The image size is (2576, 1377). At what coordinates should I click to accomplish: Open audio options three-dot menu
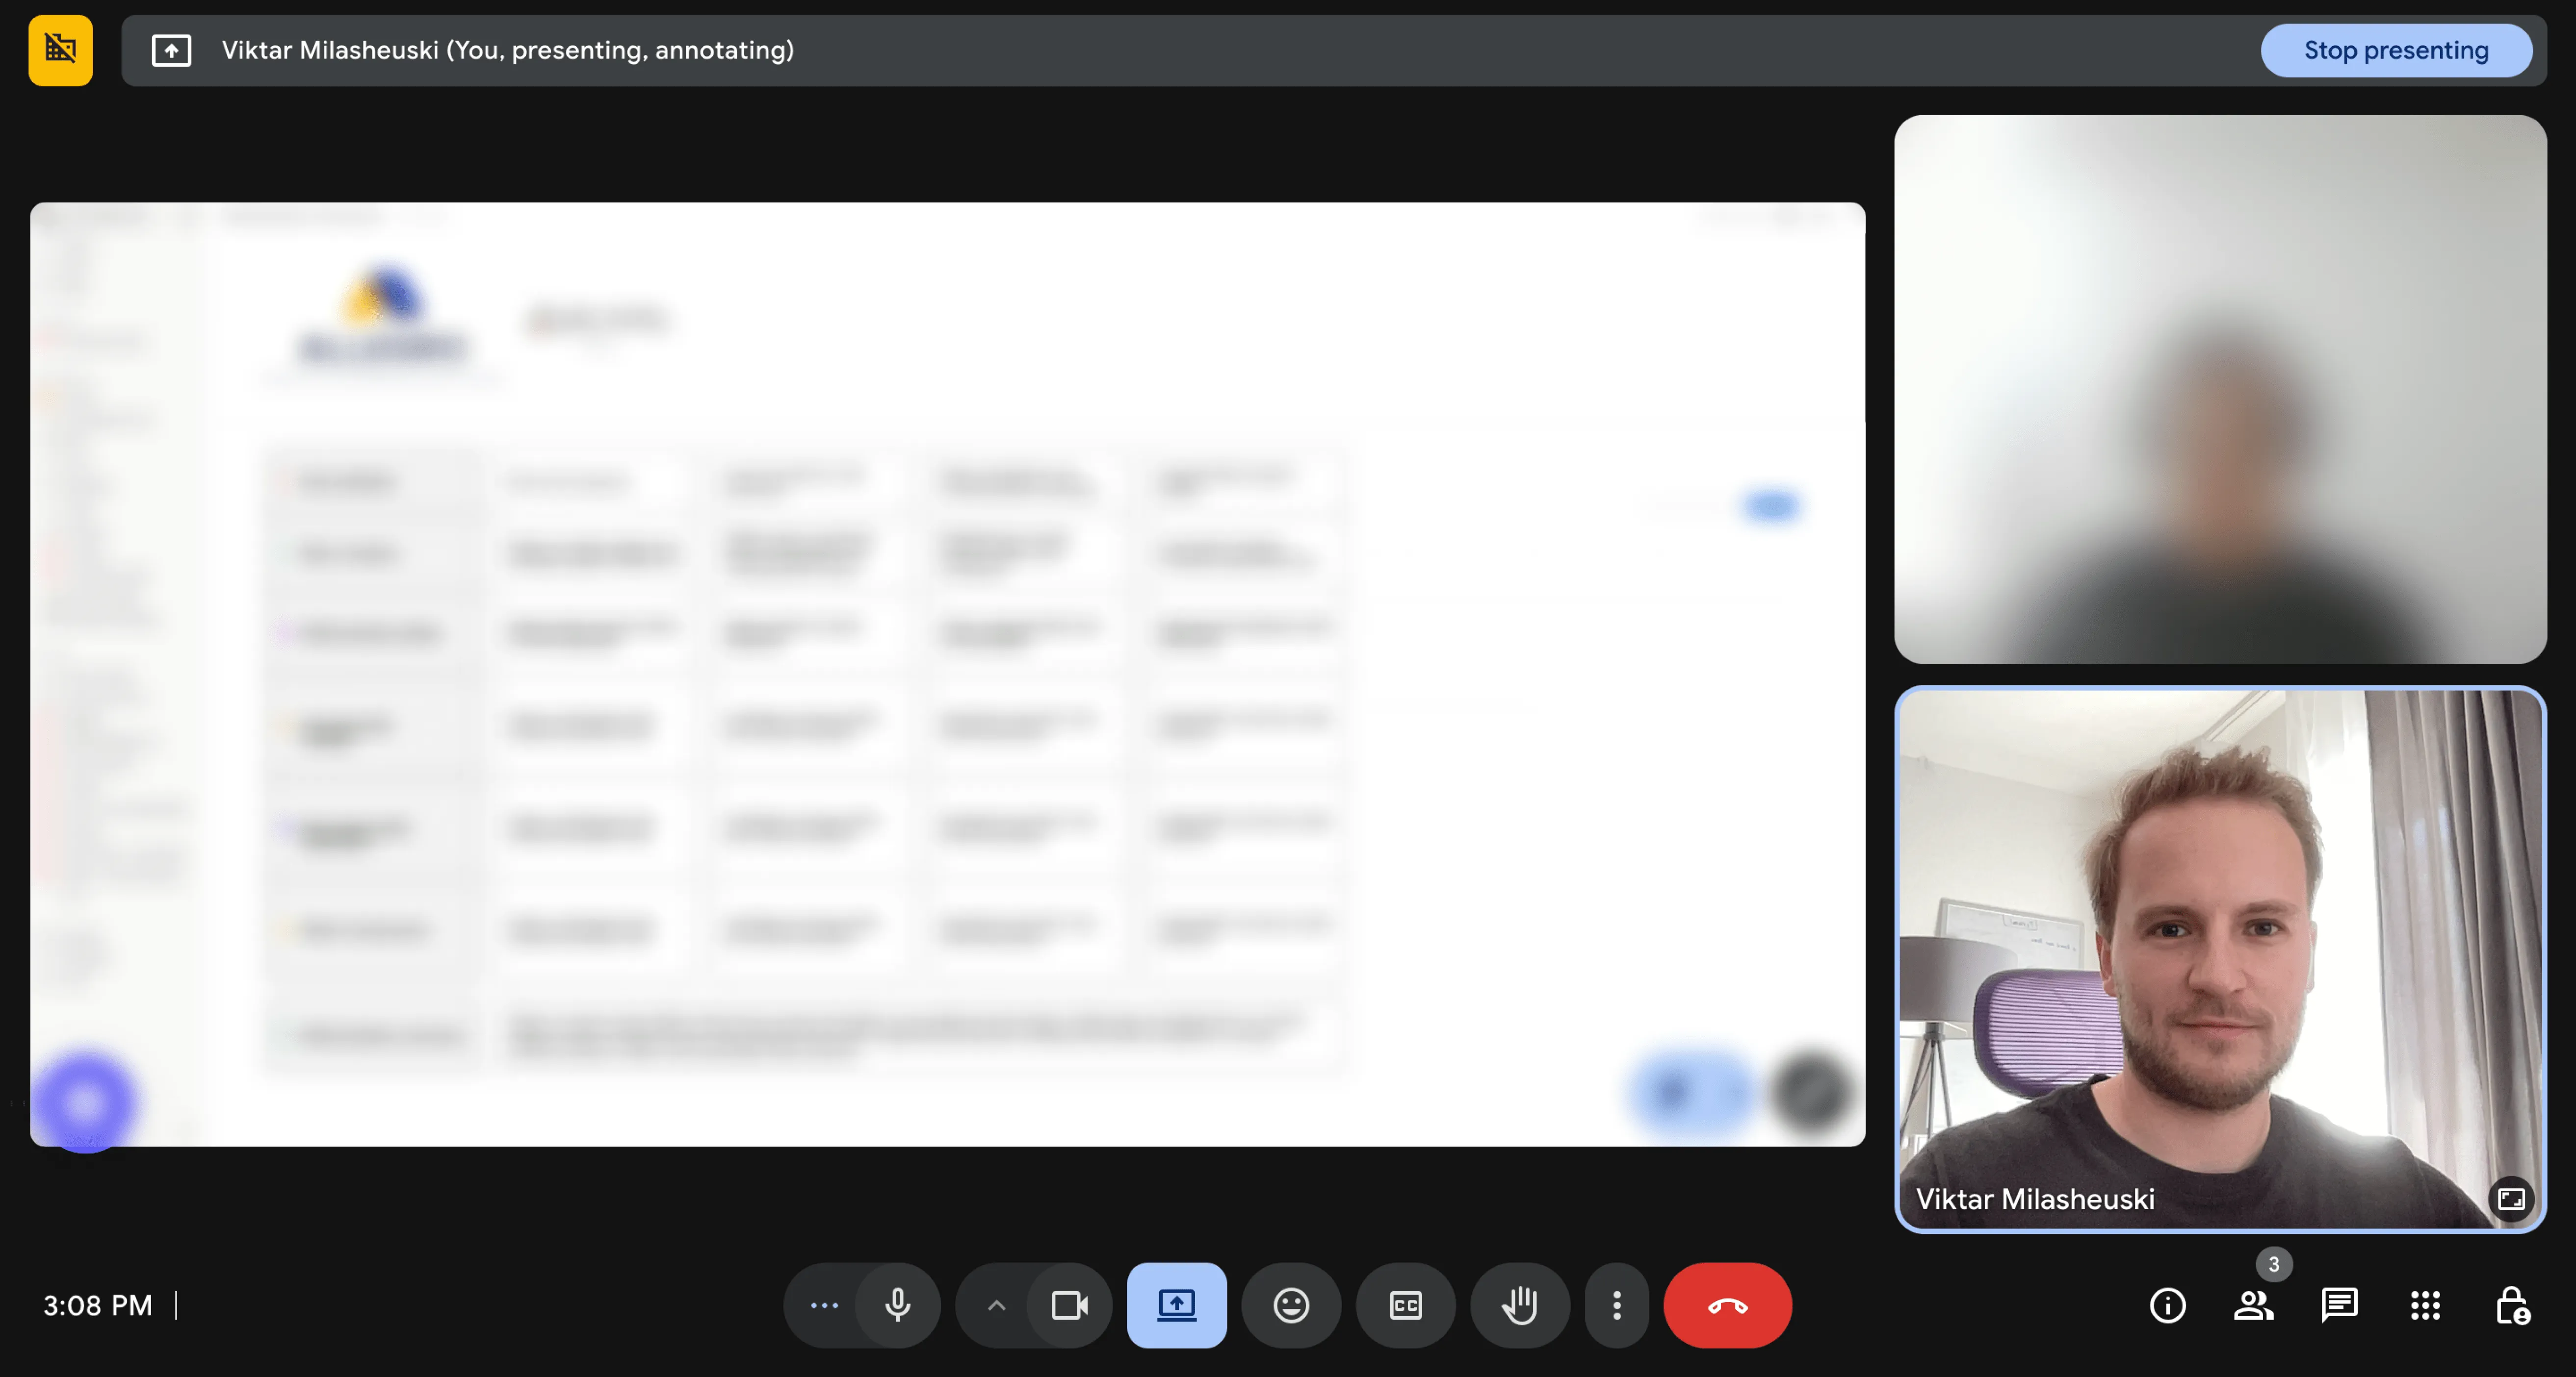coord(824,1305)
